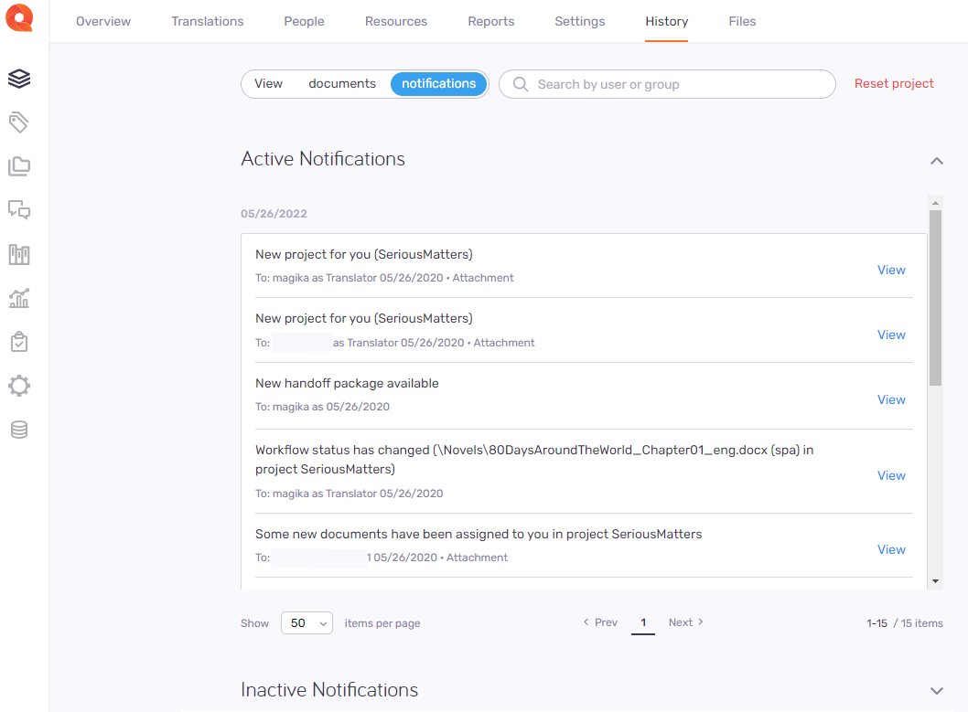Open the chat bubbles icon
968x712 pixels.
[x=19, y=210]
